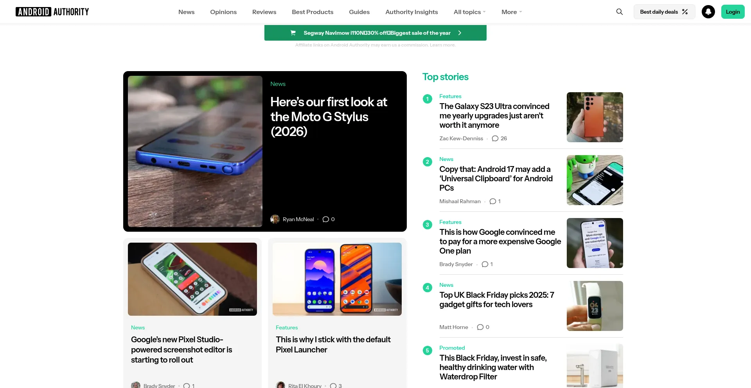The width and height of the screenshot is (751, 388).
Task: Open Authority Insights nav item
Action: (412, 12)
